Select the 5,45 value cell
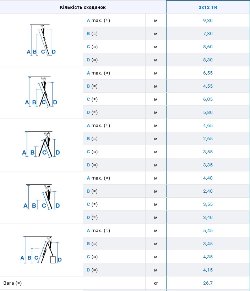Screen dimensions: 250x291 tap(208, 231)
